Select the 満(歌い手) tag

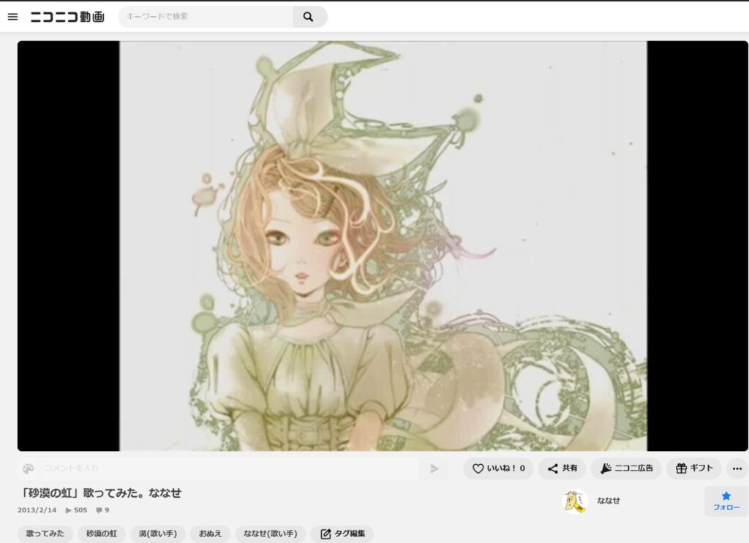(x=157, y=533)
